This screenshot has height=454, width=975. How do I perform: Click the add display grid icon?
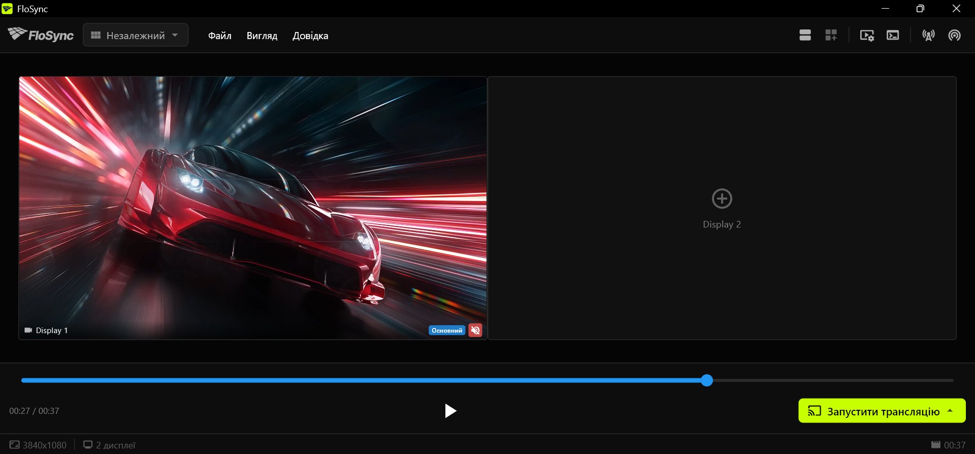coord(831,35)
